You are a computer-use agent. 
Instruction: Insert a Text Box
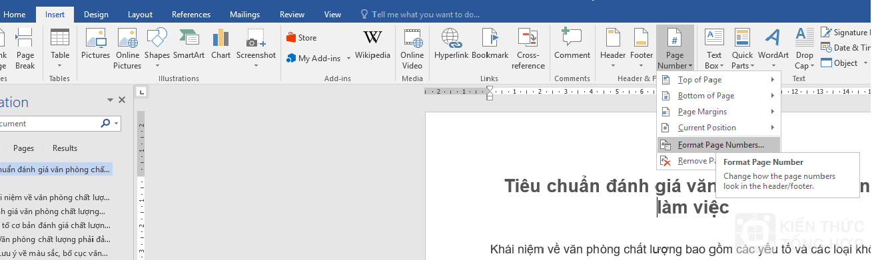[713, 48]
